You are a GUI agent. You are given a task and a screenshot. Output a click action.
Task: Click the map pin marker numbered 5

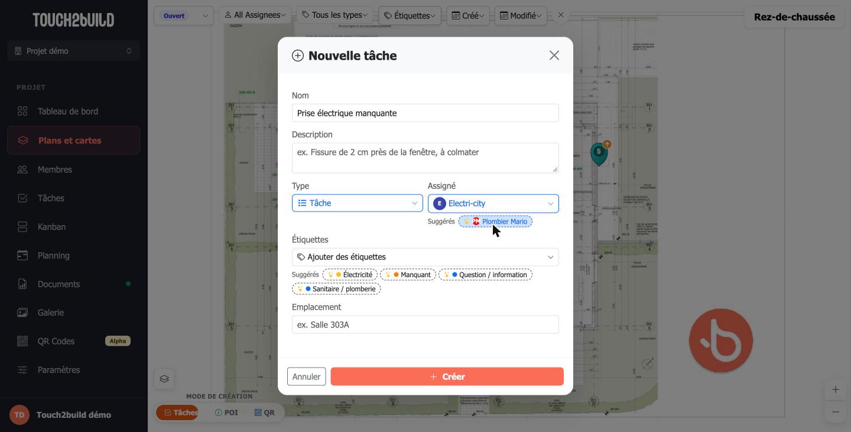tap(599, 153)
